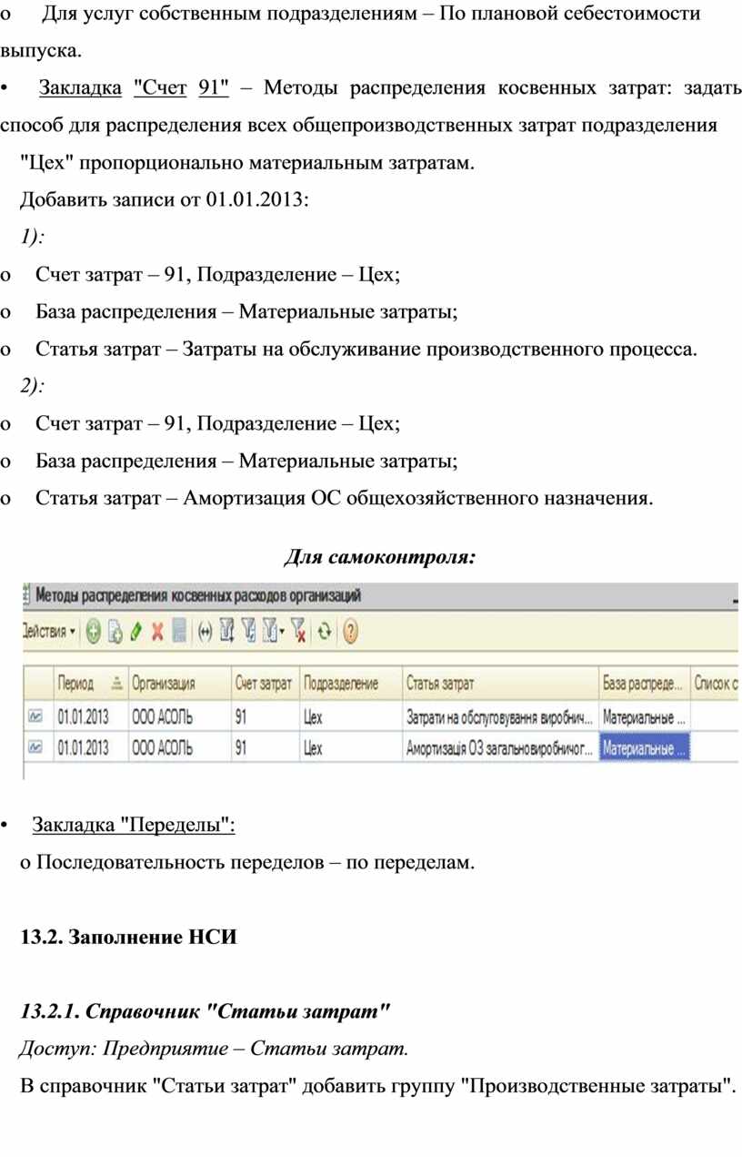Open the Действия dropdown menu

[49, 631]
